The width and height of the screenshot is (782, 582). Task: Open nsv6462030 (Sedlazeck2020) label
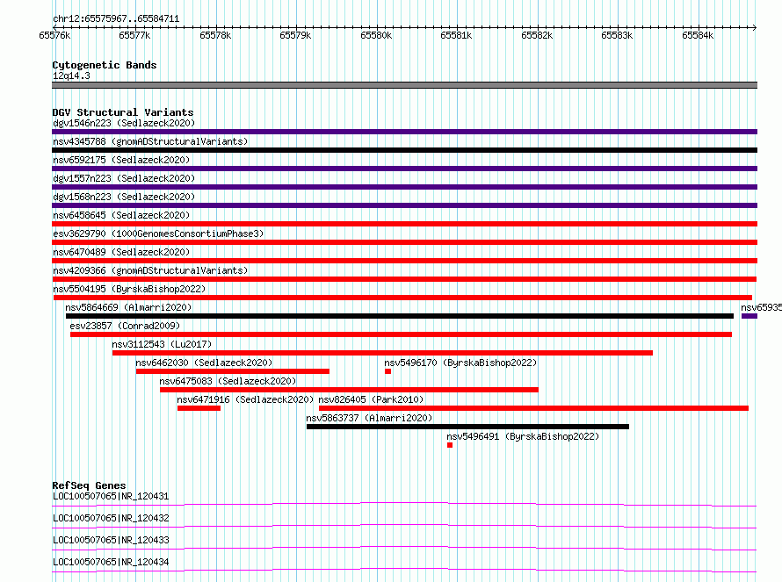[204, 363]
